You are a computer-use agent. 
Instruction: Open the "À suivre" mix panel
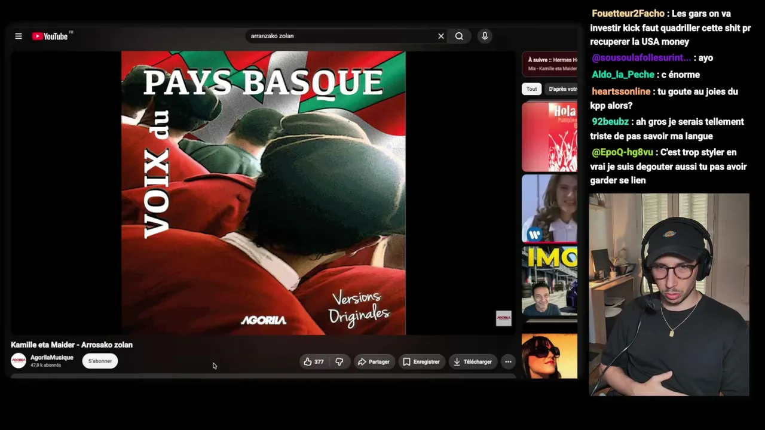(550, 64)
